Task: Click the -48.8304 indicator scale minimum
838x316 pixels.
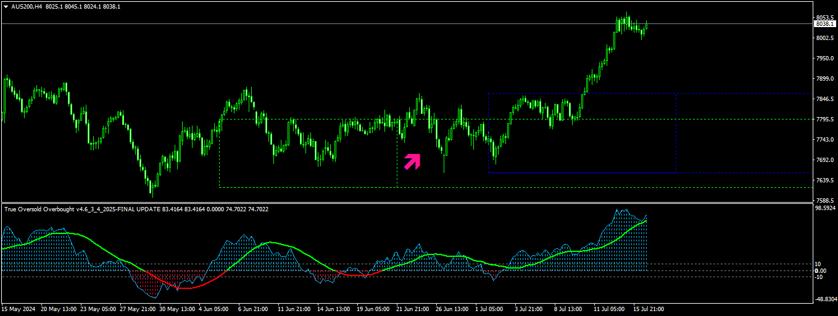Action: (x=824, y=299)
